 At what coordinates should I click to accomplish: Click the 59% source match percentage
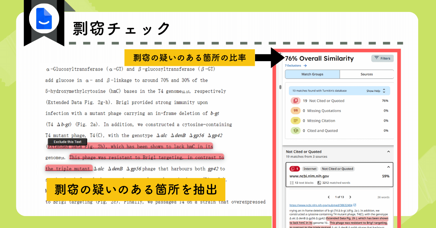coord(385,176)
